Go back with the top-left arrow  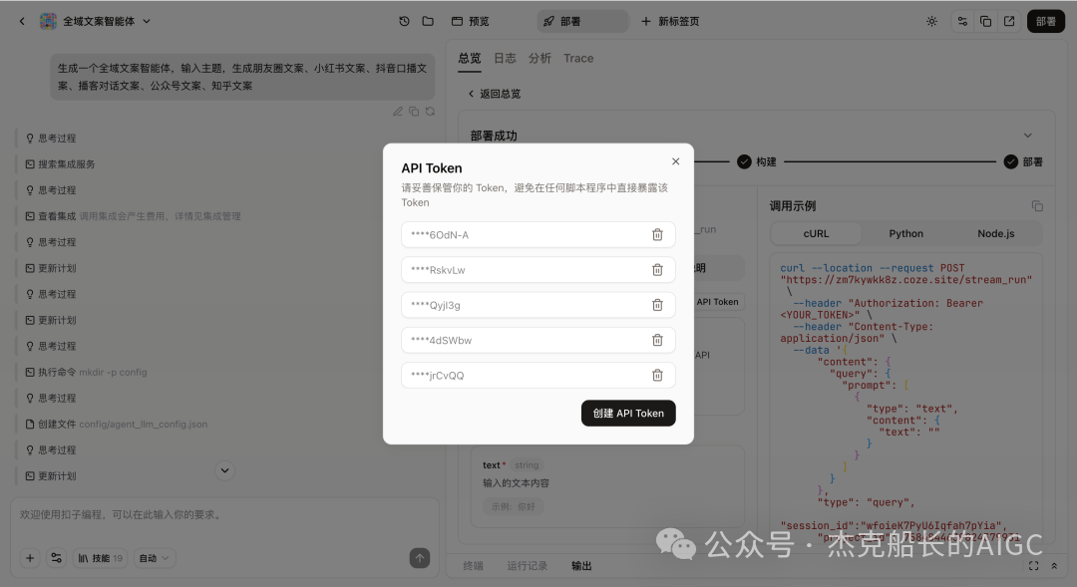22,21
